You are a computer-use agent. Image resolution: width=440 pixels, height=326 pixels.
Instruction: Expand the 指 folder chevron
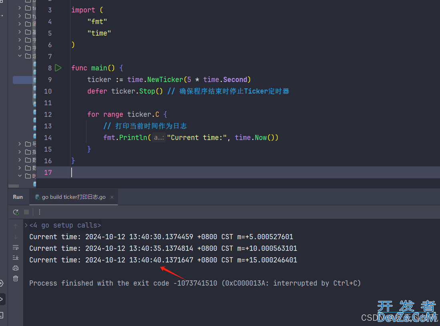coord(20,152)
